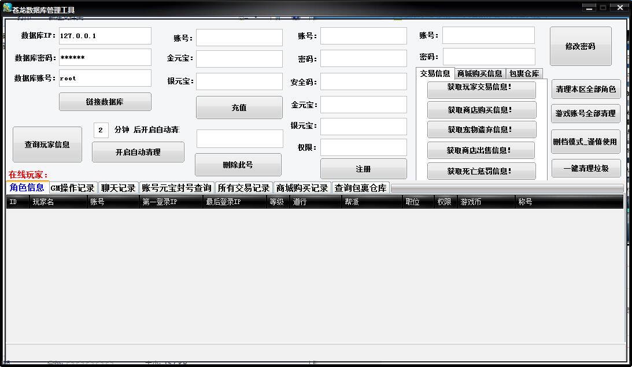Viewport: 632px width, 367px height.
Task: Click the 注册 register button
Action: (x=363, y=169)
